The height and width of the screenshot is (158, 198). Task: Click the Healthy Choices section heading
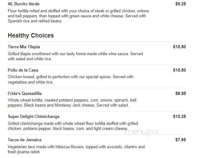tap(31, 35)
